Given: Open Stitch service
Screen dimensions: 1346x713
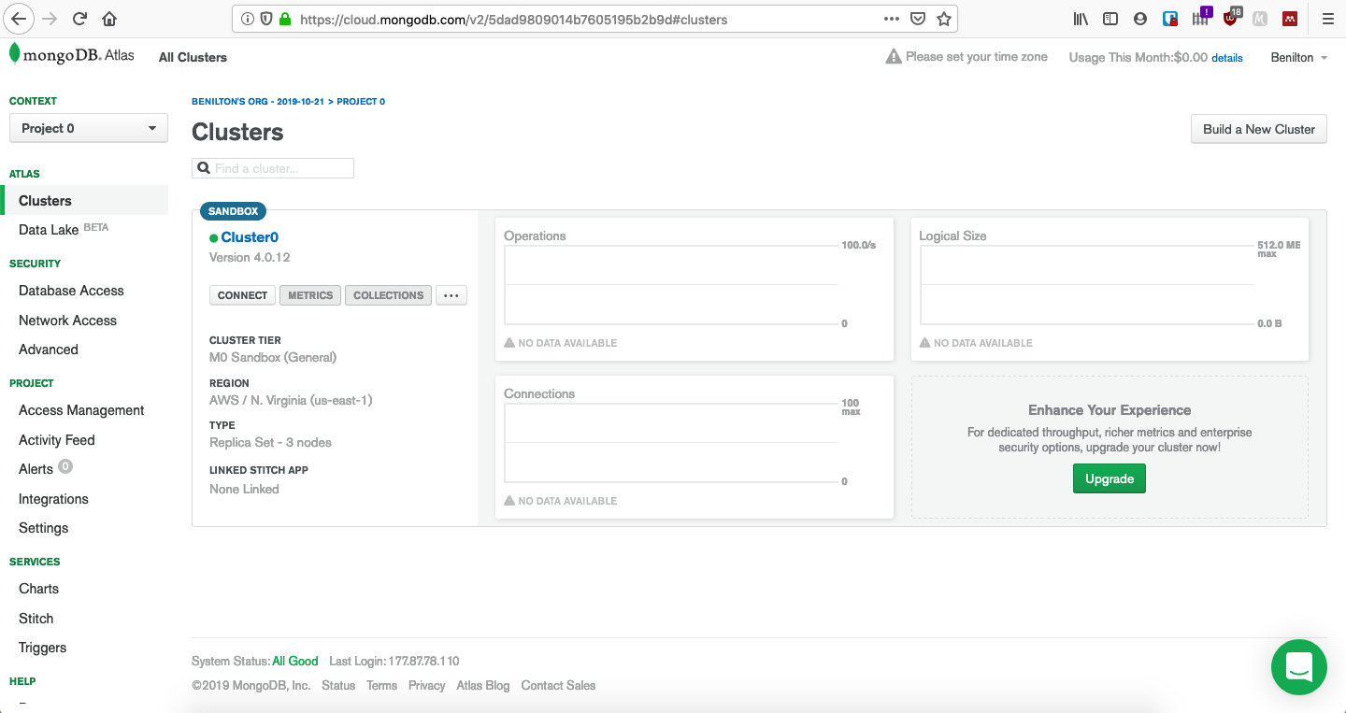Looking at the screenshot, I should pos(36,619).
